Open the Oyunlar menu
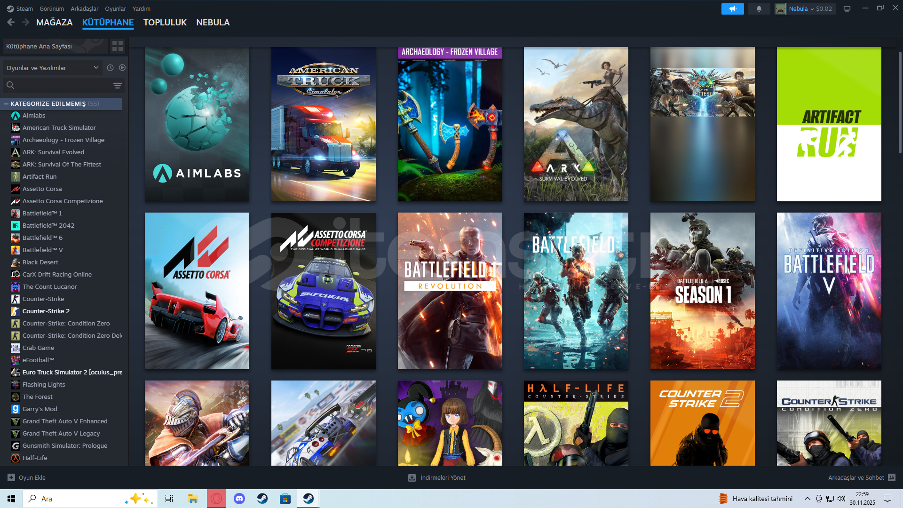 (115, 8)
